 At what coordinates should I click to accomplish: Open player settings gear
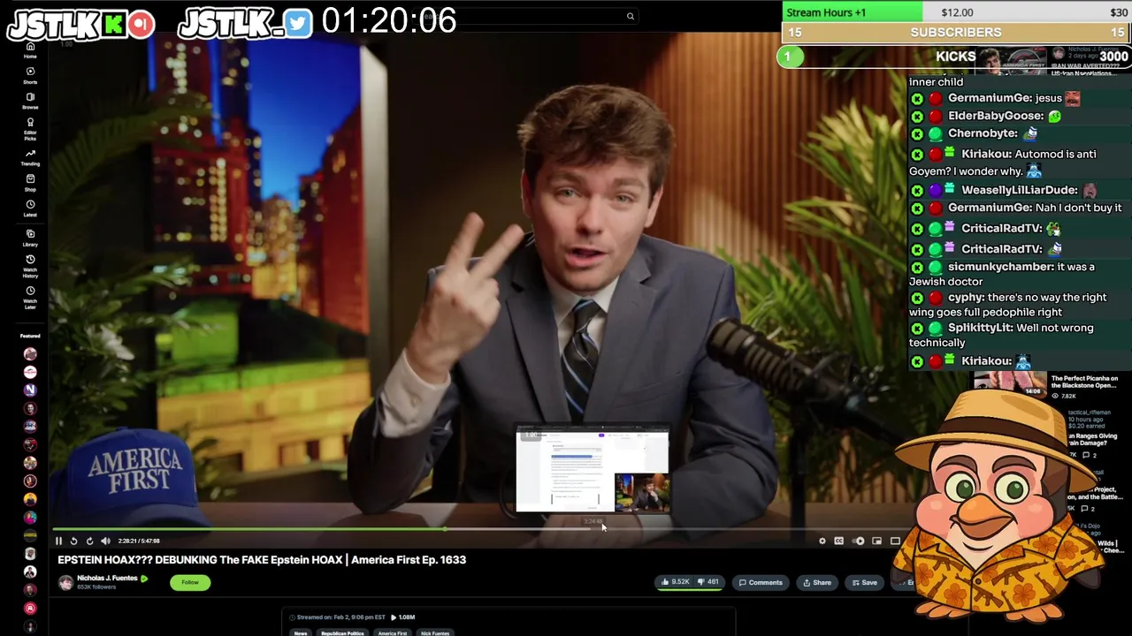822,541
